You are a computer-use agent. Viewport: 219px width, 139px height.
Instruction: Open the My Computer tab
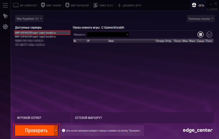(25, 5)
